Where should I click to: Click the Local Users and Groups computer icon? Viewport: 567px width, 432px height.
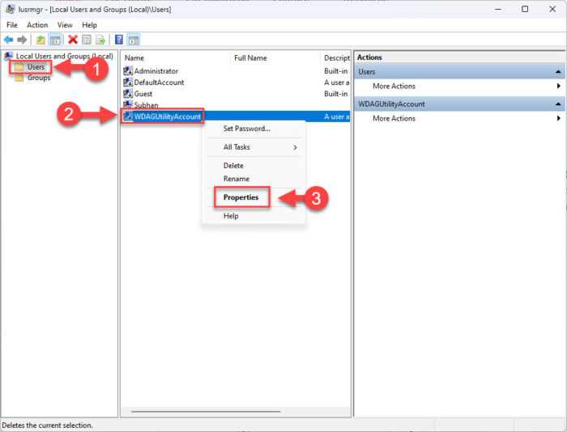[x=9, y=56]
